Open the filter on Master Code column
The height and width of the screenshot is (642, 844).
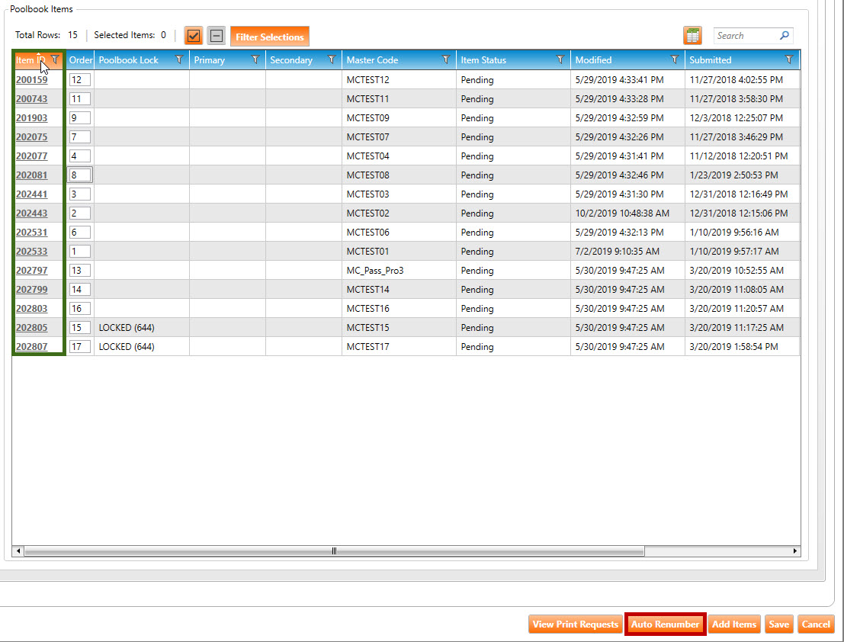click(x=446, y=59)
